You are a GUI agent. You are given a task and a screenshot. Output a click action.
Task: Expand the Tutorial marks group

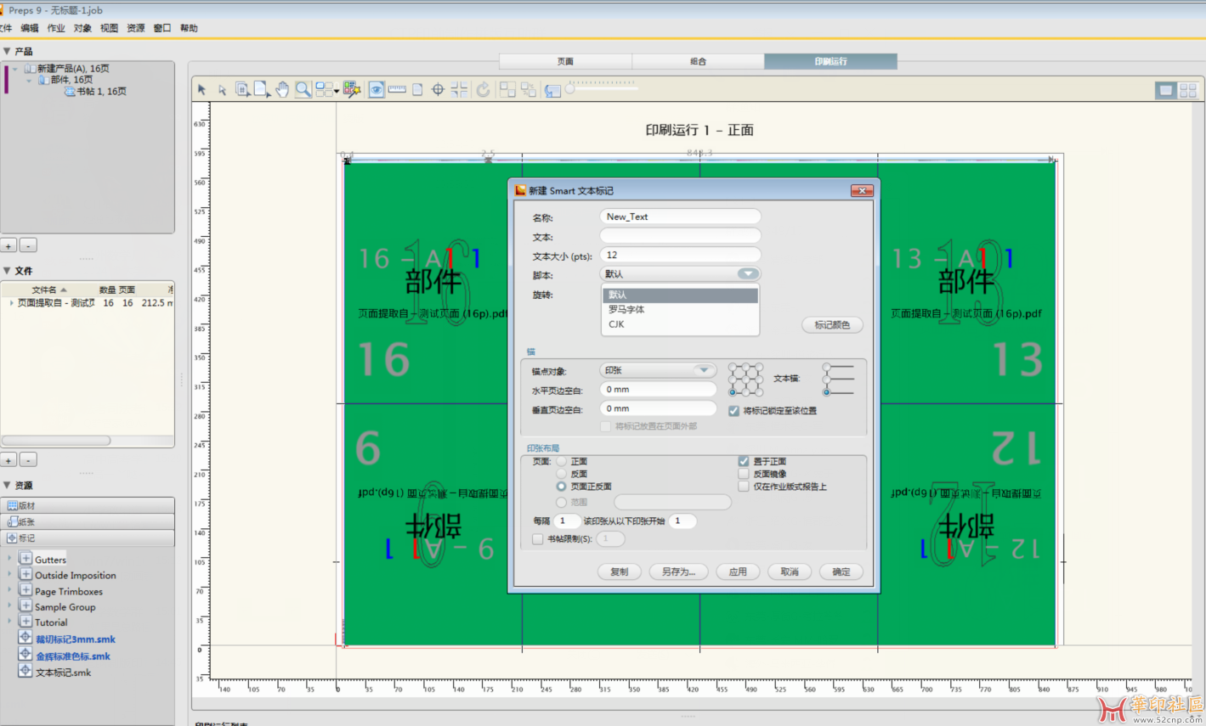coord(10,622)
